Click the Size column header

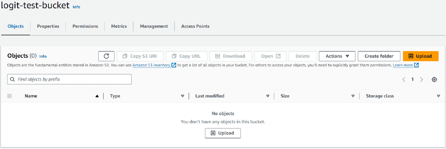pyautogui.click(x=285, y=96)
